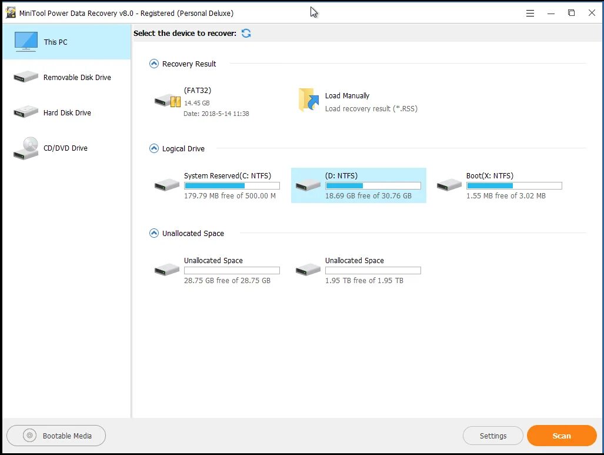Click 1.95 TB free of 1.95 TB text
The width and height of the screenshot is (604, 455).
click(x=364, y=281)
